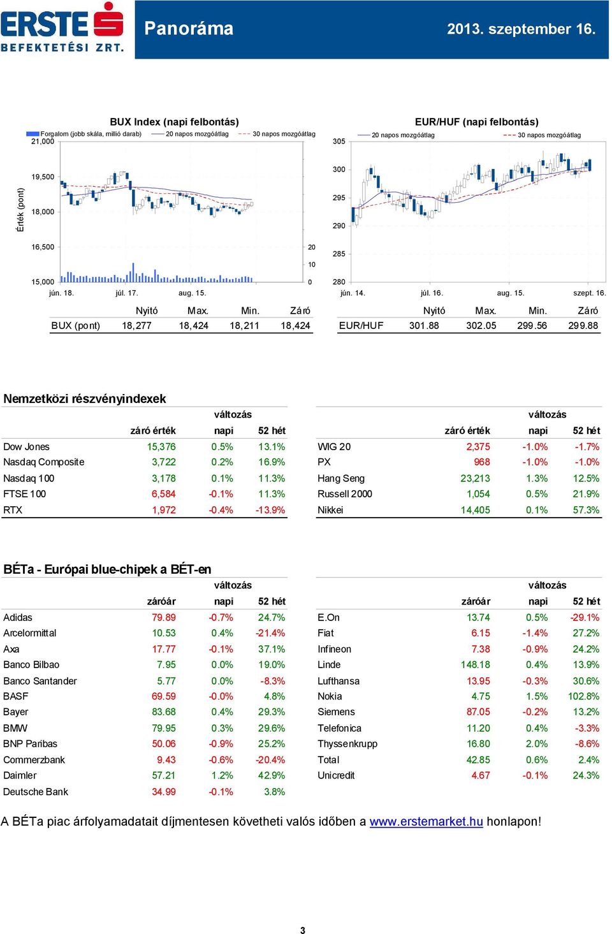This screenshot has width=612, height=934.
Task: Click the BÉTa Európai blue-chipek heading
Action: (107, 569)
